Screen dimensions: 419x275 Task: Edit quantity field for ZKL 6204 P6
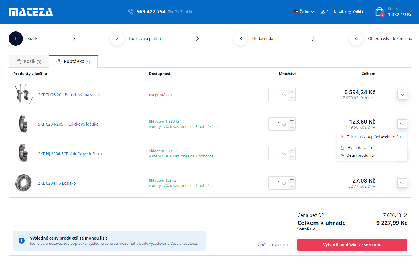[x=278, y=183]
